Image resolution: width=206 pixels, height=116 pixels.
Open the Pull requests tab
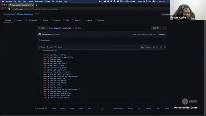31,20
